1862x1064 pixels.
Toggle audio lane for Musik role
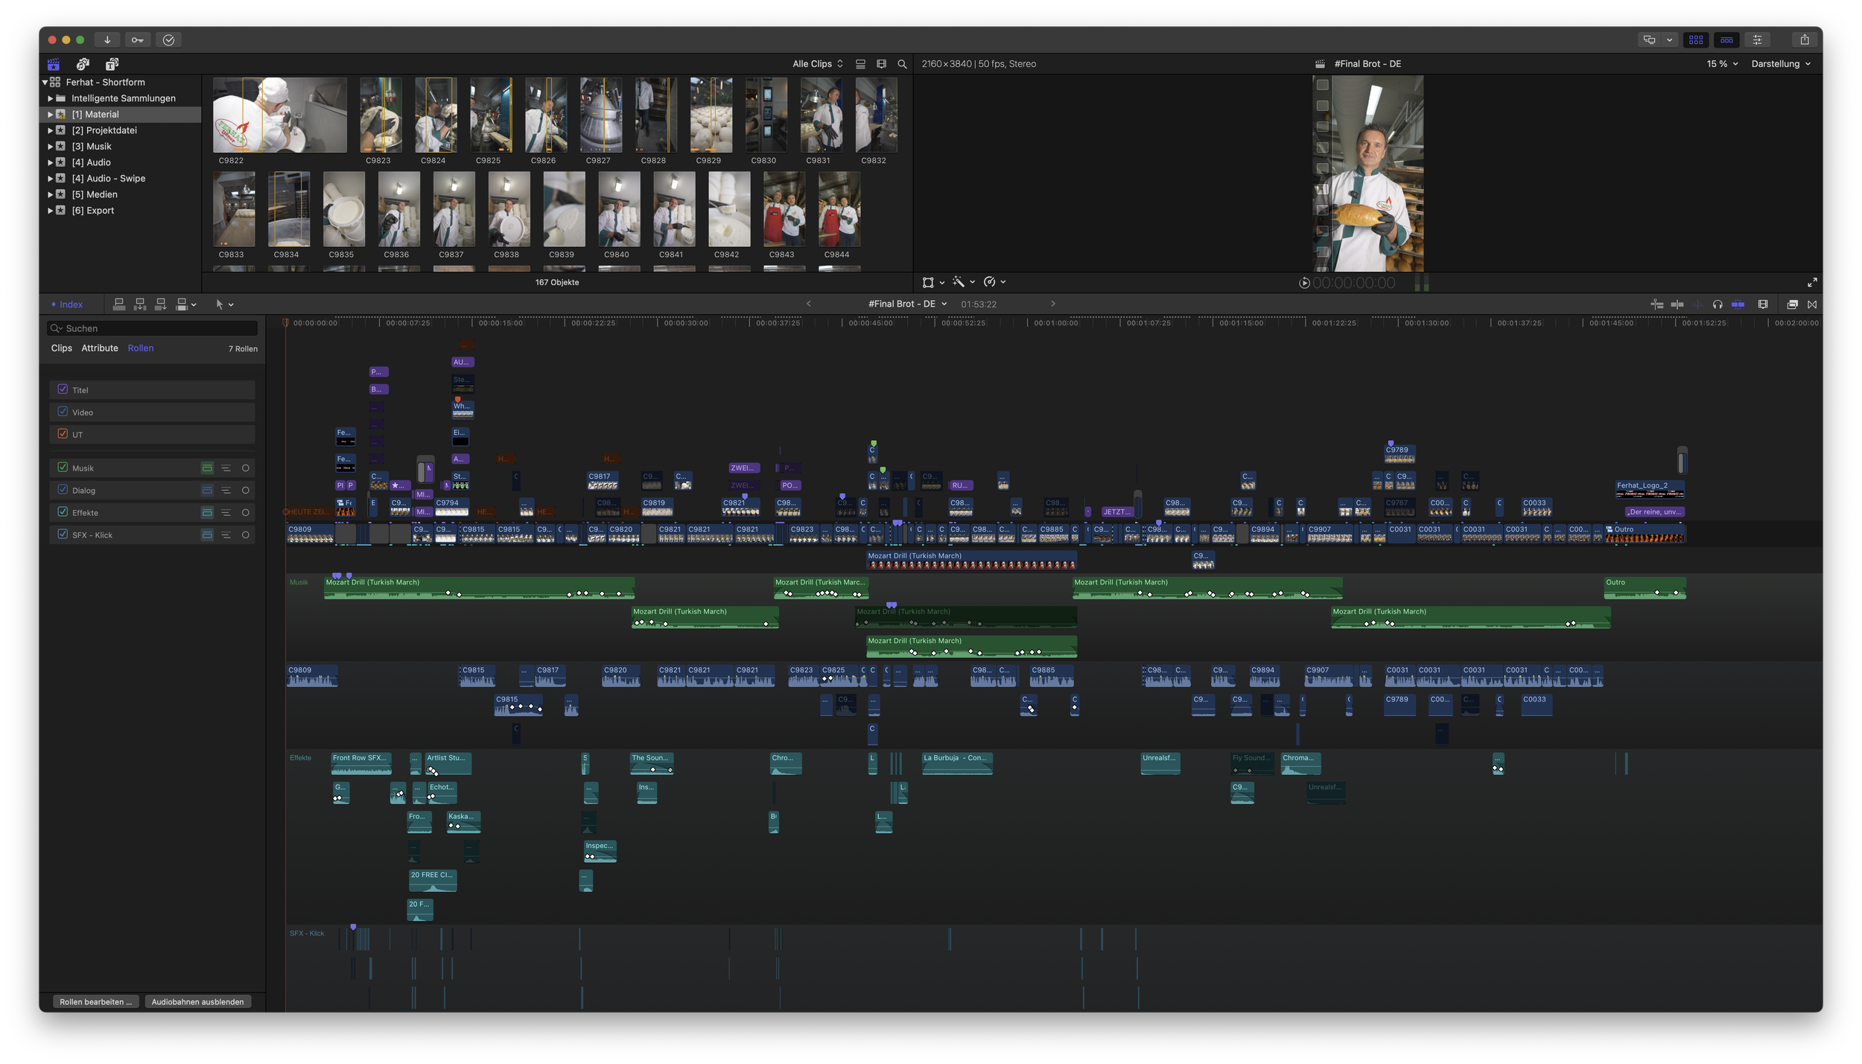207,468
